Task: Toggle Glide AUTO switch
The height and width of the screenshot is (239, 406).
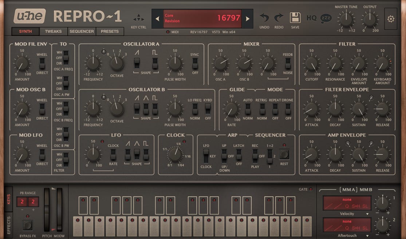Action: pyautogui.click(x=248, y=109)
